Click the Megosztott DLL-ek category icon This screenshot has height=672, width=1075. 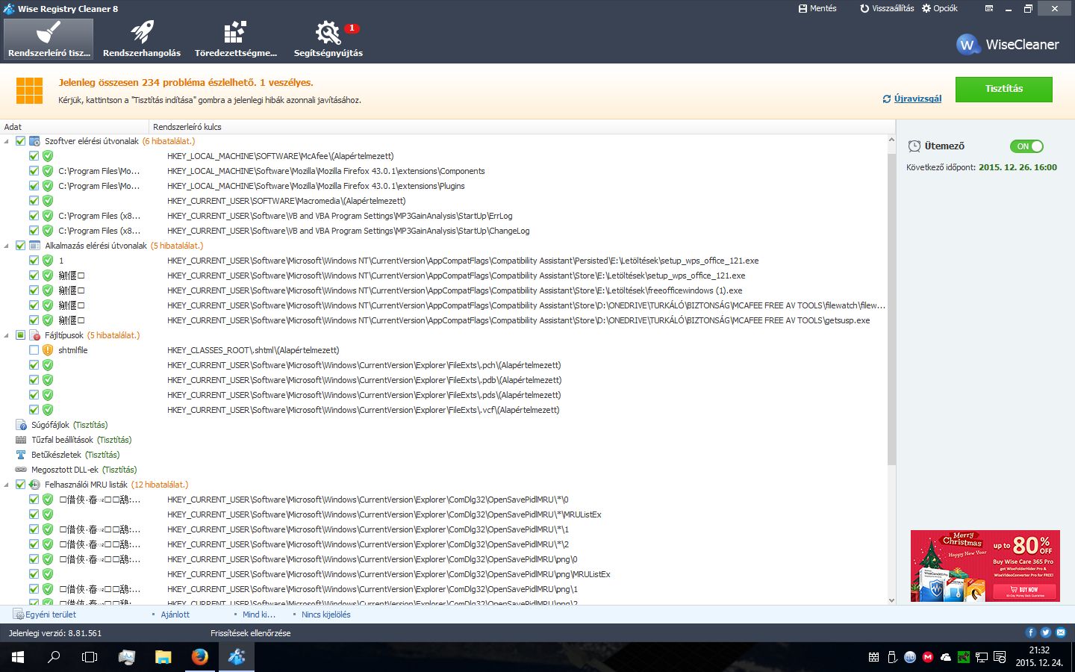[x=21, y=470]
